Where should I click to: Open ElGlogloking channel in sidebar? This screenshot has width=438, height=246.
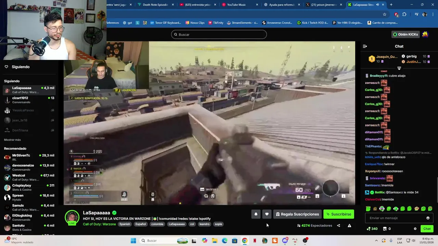coord(29,218)
